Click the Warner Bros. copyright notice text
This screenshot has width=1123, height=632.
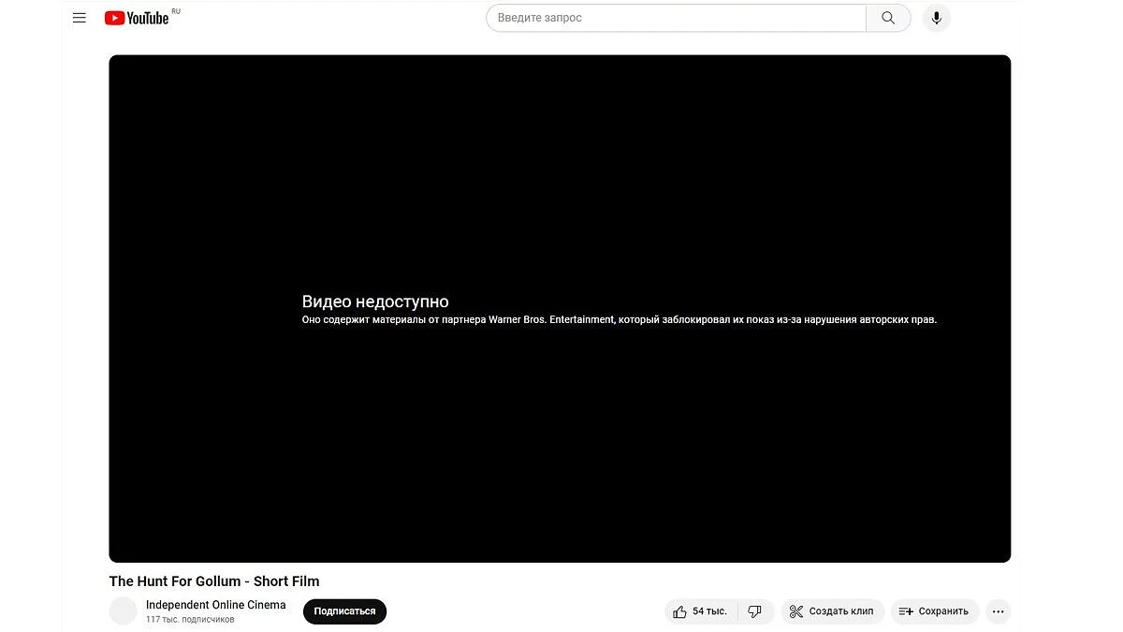[x=620, y=320]
